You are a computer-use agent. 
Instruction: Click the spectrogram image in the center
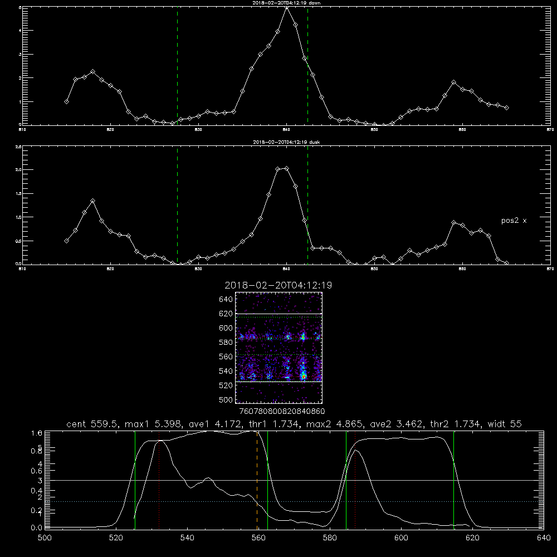pyautogui.click(x=278, y=348)
